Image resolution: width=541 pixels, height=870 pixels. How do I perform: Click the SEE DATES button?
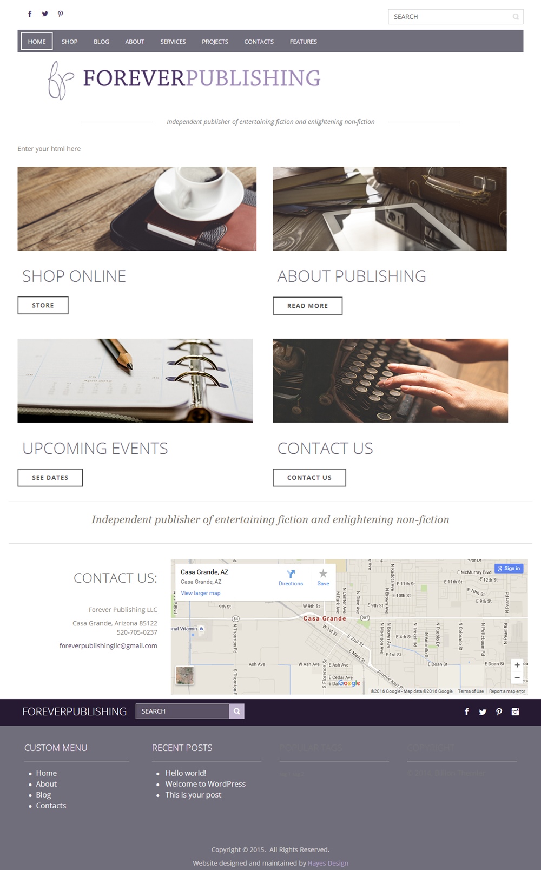50,478
